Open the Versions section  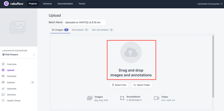[x=11, y=95]
